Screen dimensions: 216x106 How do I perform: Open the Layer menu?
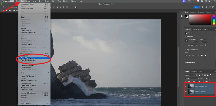(x=35, y=1)
